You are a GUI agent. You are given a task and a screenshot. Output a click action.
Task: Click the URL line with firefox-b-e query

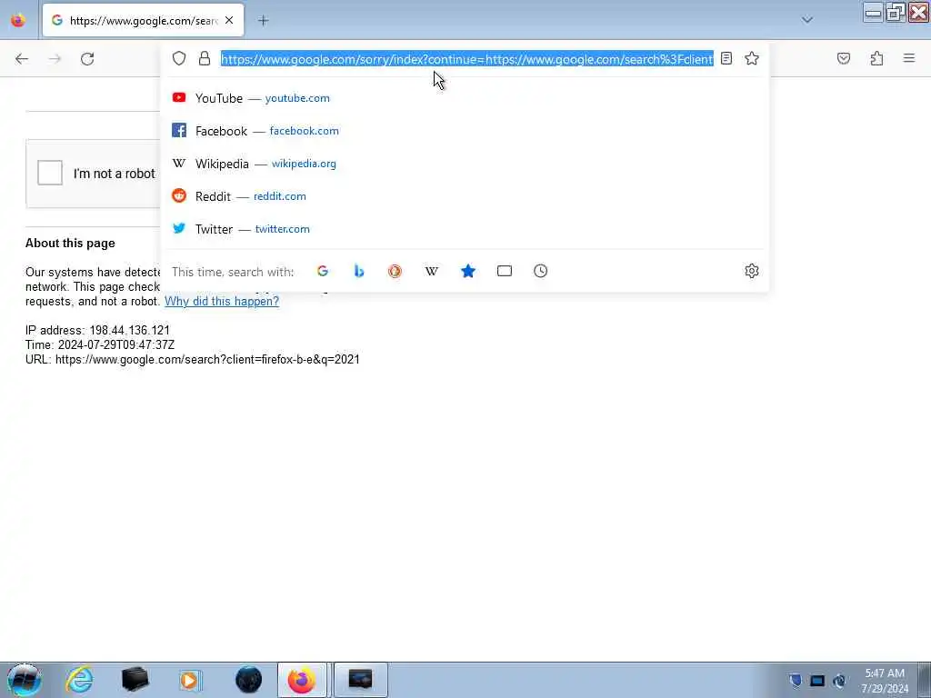point(193,359)
